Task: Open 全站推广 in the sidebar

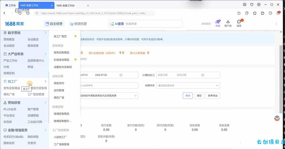Action: (33, 39)
